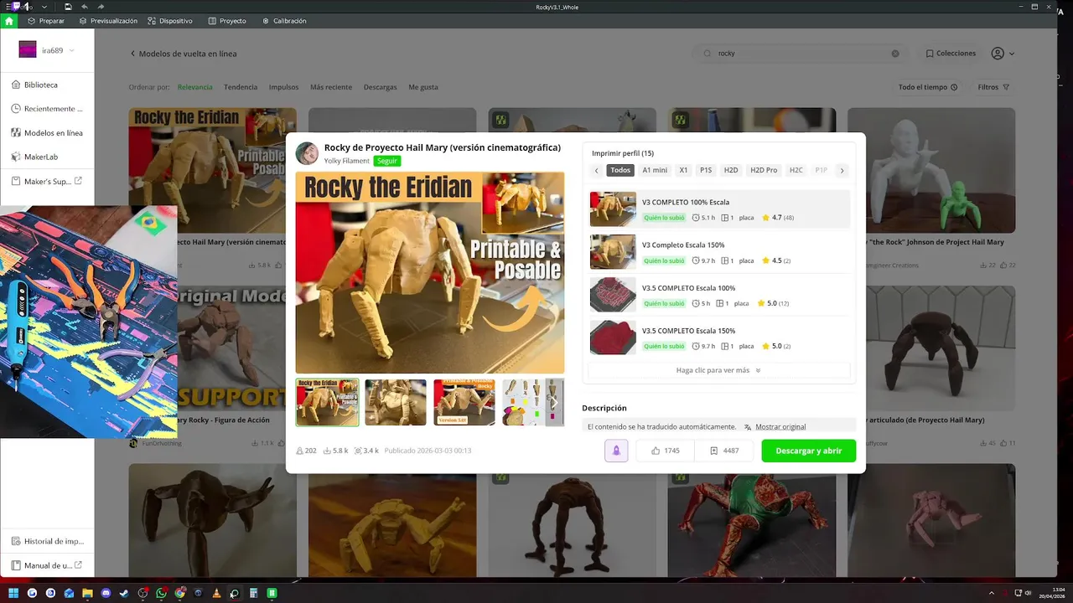
Task: Select the H2D Pro profile filter
Action: point(764,170)
